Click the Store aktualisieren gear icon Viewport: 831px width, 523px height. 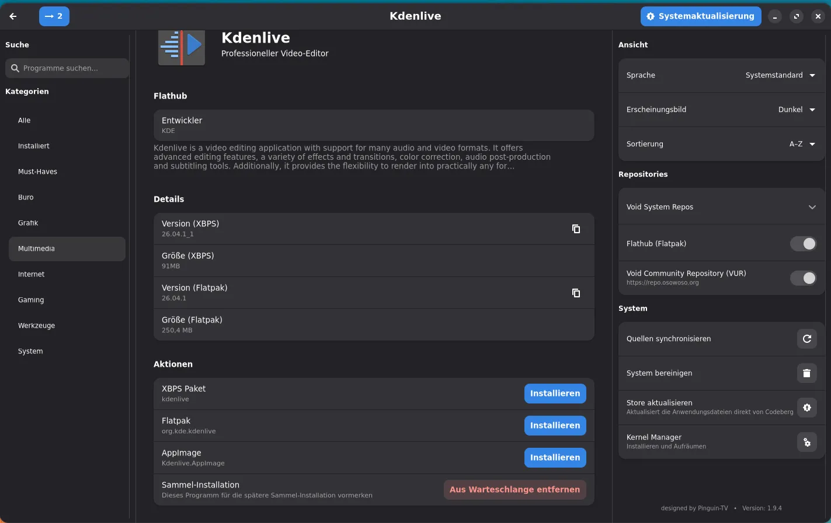pos(807,408)
